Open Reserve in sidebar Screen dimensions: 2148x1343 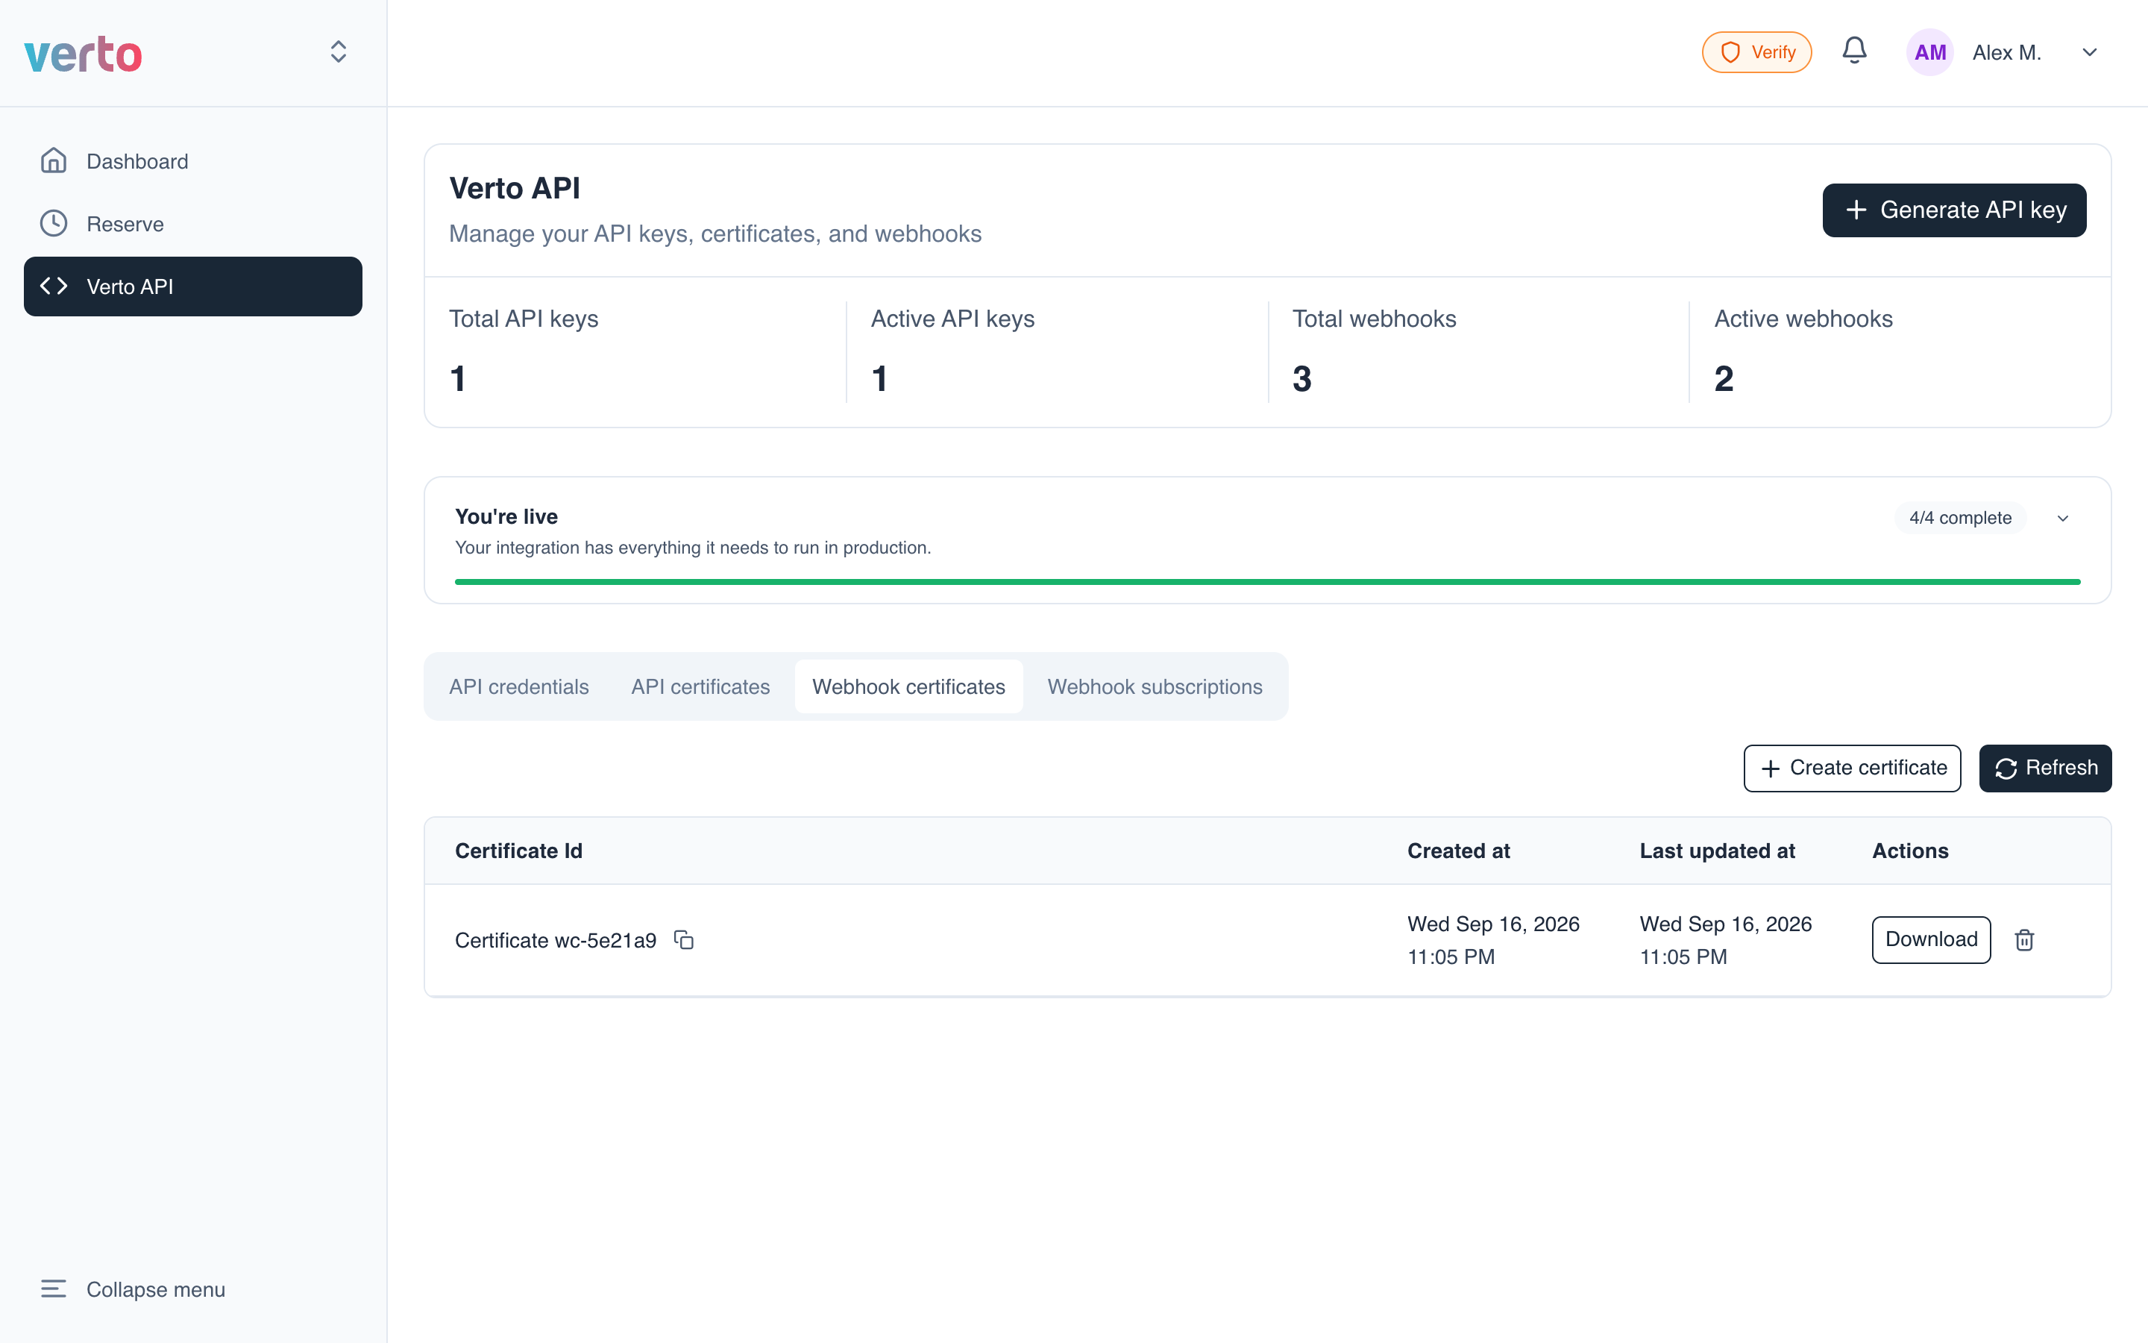(192, 224)
